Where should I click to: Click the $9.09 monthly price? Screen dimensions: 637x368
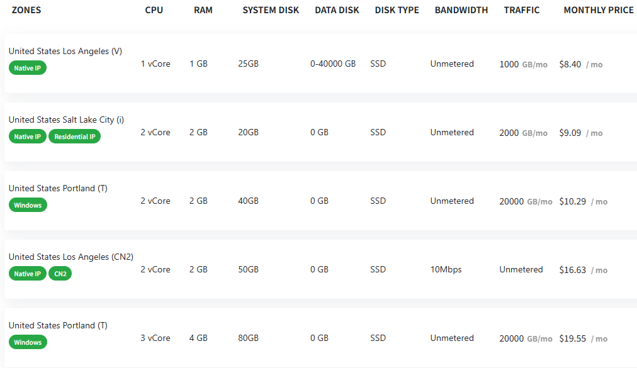click(570, 133)
